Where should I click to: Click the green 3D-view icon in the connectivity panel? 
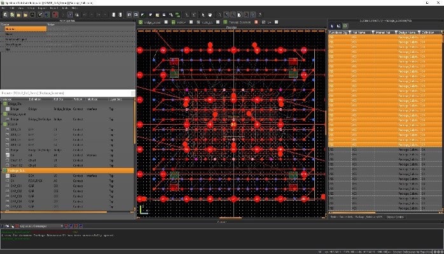345,26
